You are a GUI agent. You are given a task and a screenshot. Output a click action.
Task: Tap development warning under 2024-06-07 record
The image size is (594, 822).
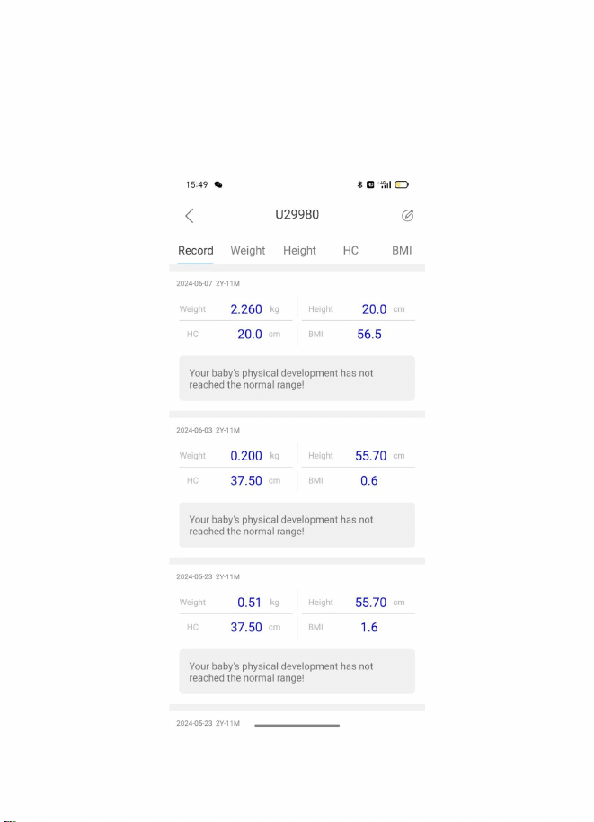[297, 379]
